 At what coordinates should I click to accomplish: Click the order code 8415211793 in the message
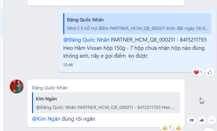click(x=193, y=40)
